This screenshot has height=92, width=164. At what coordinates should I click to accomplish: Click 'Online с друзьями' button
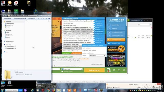coord(116,36)
